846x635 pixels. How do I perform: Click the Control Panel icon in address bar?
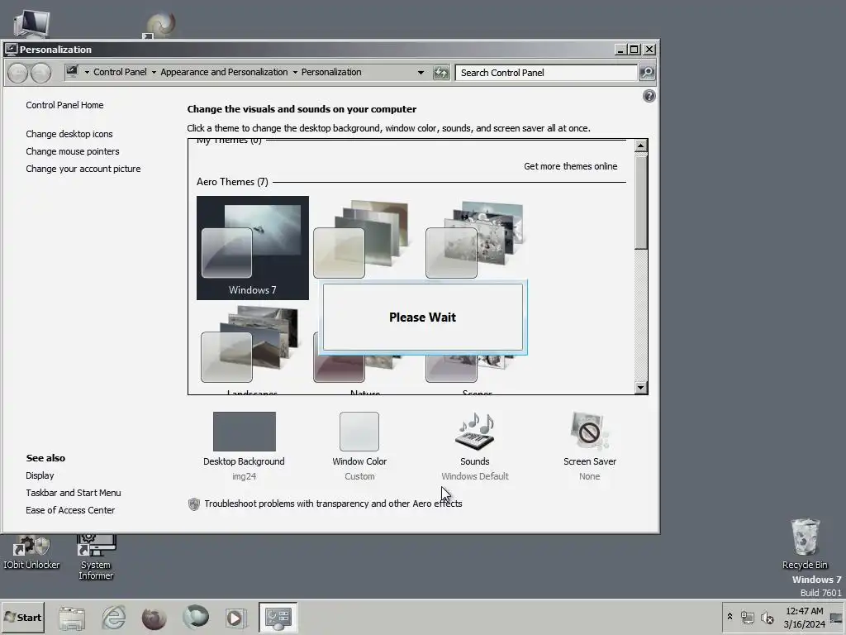click(73, 72)
